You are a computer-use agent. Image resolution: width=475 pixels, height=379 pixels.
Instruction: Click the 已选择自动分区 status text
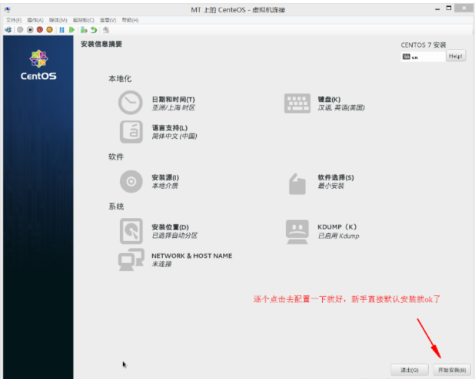(174, 236)
